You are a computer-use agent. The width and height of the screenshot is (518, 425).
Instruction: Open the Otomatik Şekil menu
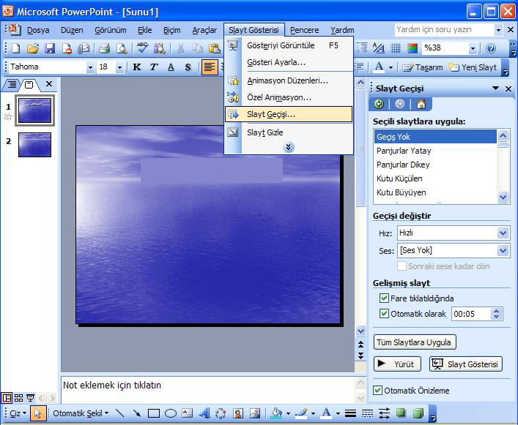(81, 413)
